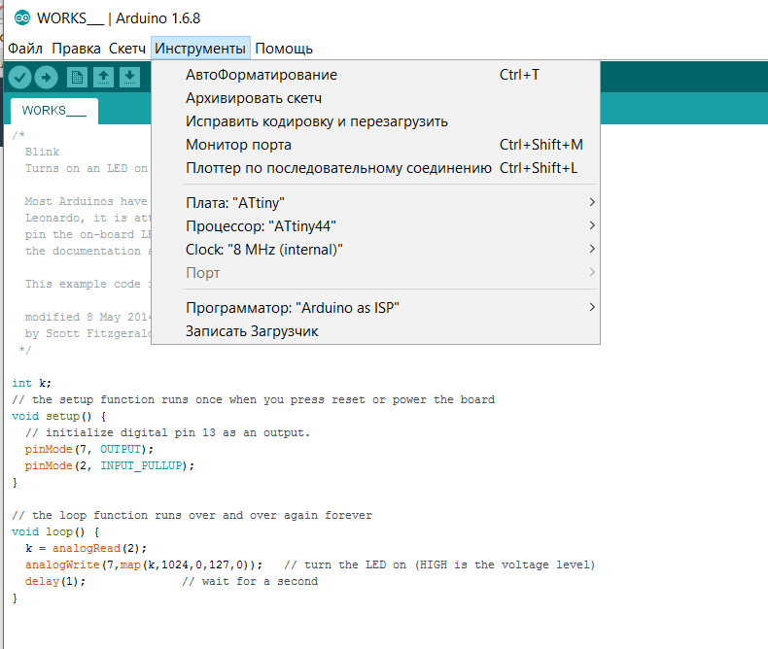This screenshot has width=768, height=649.
Task: Click the 'int k;' code line
Action: point(32,383)
